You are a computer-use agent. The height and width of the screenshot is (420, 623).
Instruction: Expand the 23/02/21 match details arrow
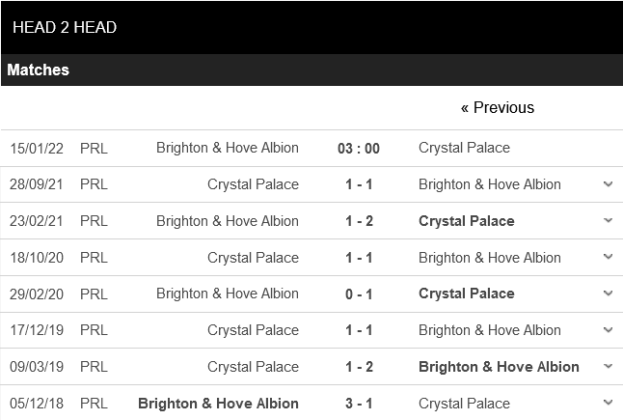pyautogui.click(x=608, y=220)
